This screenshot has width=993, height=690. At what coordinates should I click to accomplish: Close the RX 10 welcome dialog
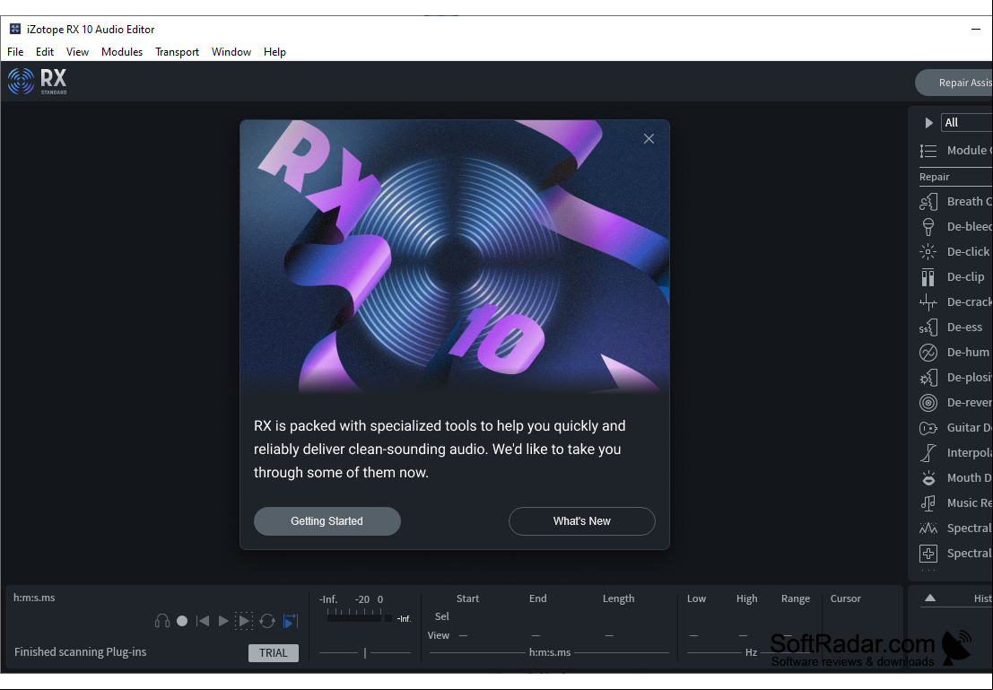(x=649, y=139)
